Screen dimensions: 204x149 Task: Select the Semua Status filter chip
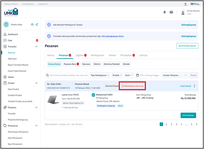click(x=54, y=64)
